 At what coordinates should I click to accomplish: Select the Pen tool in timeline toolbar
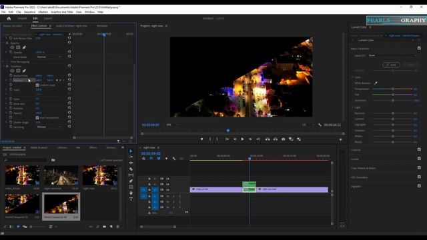coord(131,181)
